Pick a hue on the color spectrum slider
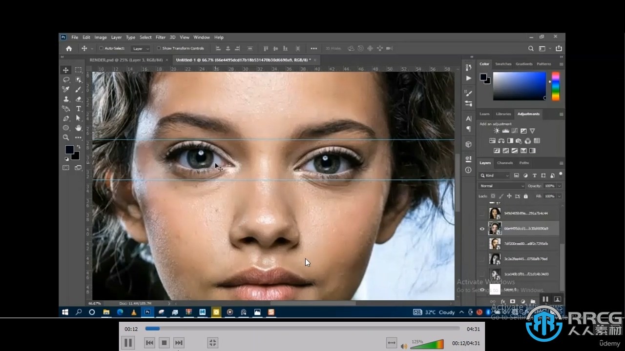Image resolution: width=625 pixels, height=351 pixels. pyautogui.click(x=556, y=86)
